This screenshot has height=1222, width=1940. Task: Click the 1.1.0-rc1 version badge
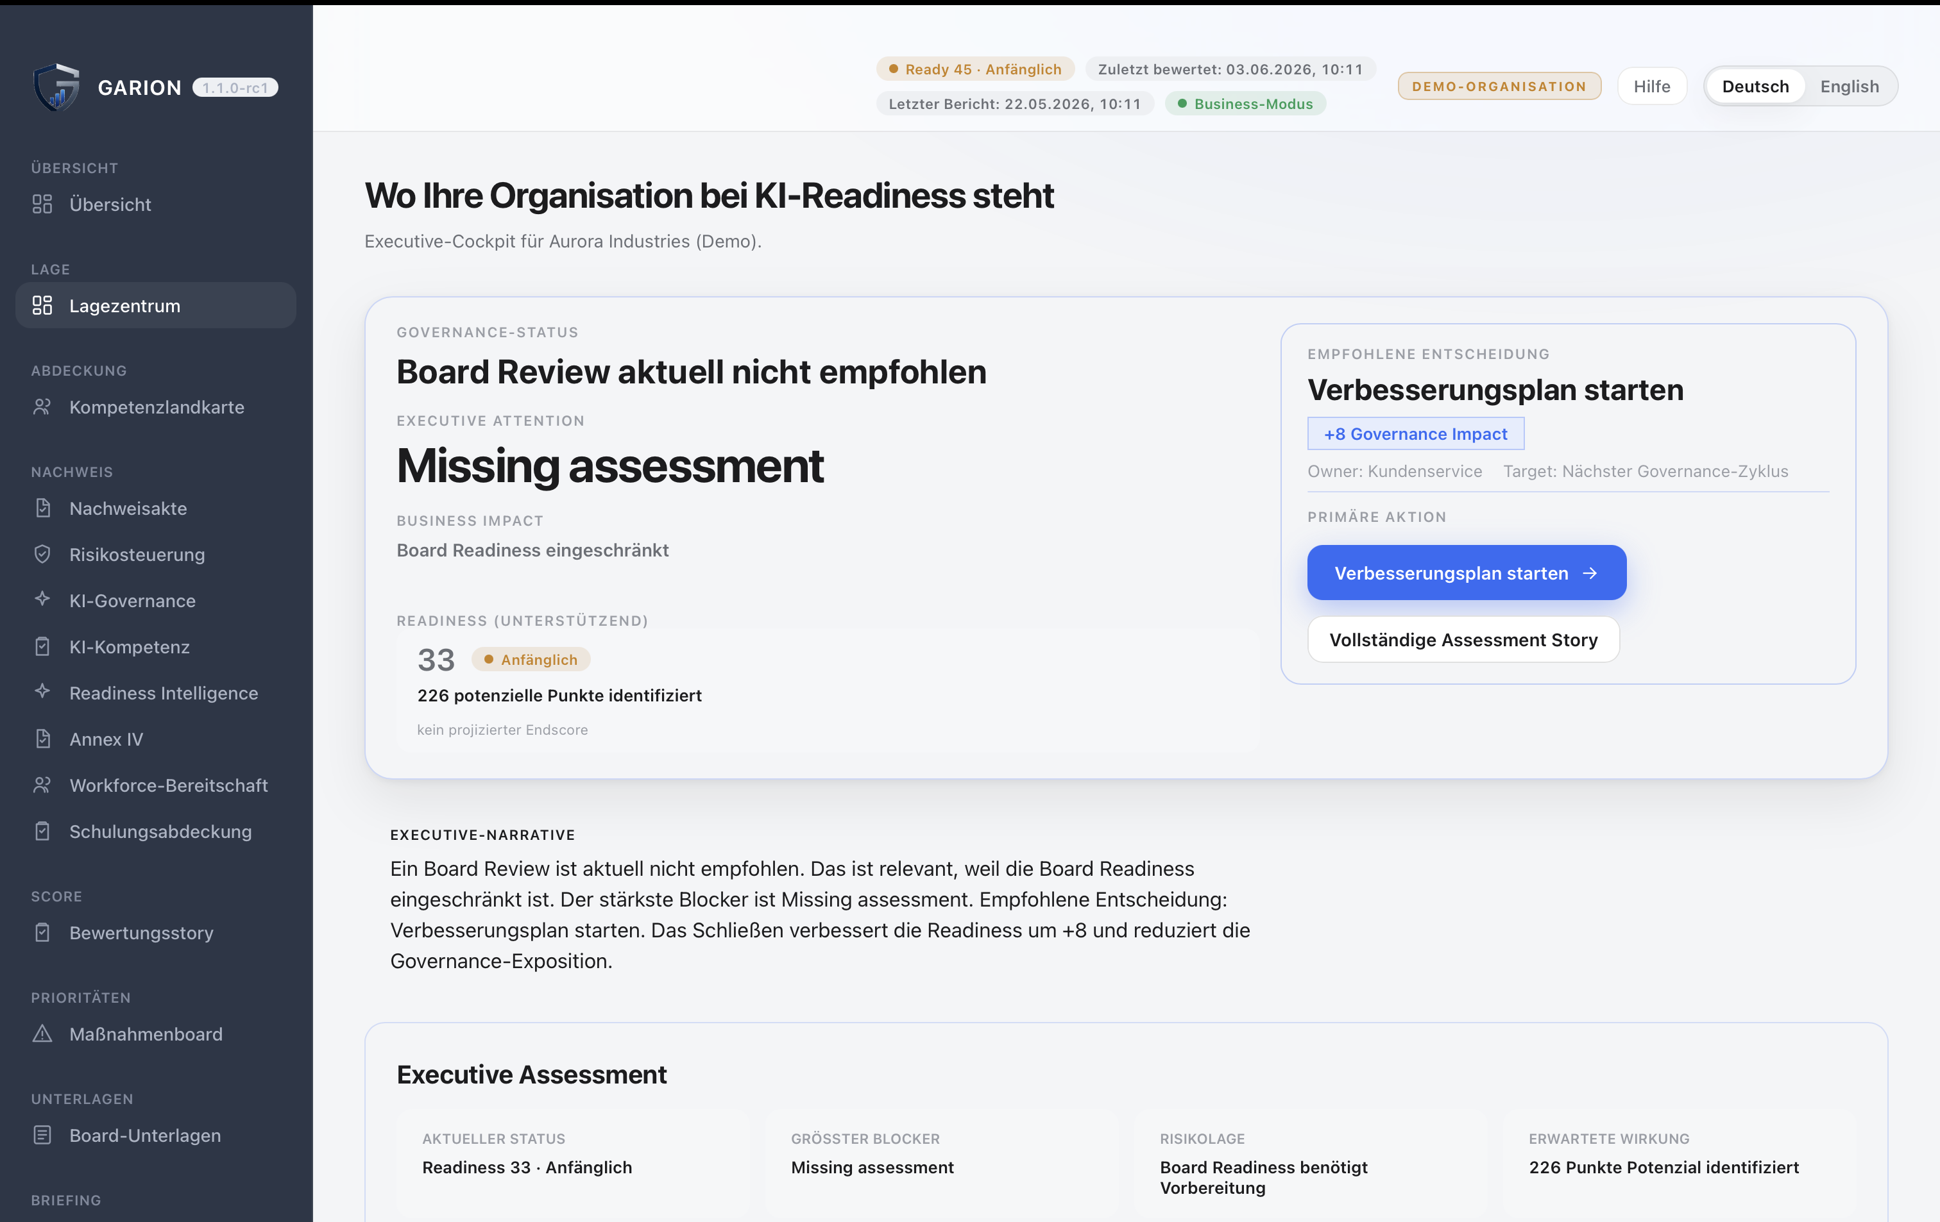click(235, 88)
